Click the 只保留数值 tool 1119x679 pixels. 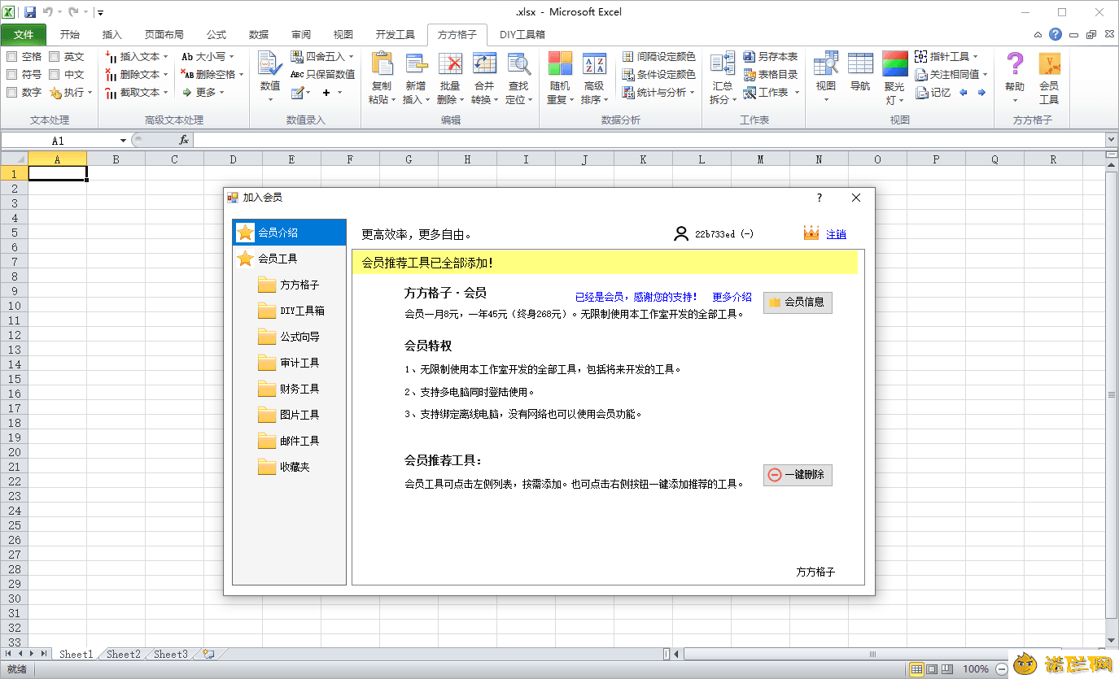click(x=323, y=74)
